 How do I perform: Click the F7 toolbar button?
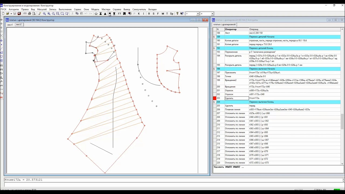pos(119,13)
